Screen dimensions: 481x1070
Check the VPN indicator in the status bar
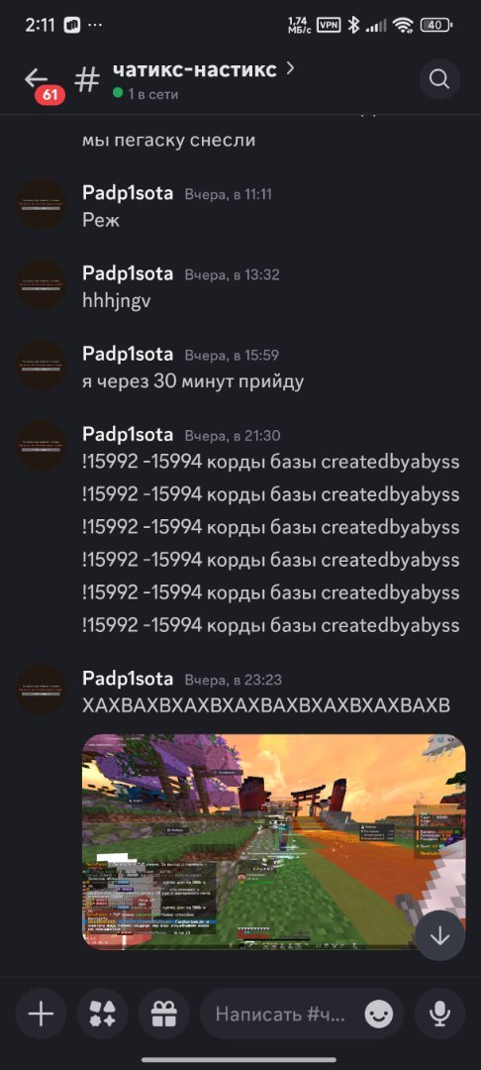click(329, 25)
